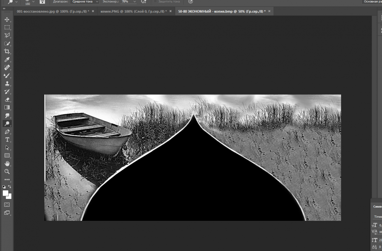The image size is (382, 251).
Task: Select the Clone Stamp tool
Action: pyautogui.click(x=7, y=84)
